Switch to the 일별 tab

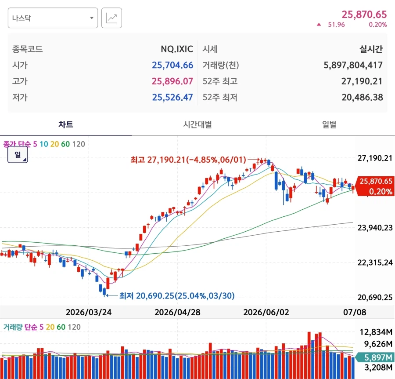tap(329, 124)
